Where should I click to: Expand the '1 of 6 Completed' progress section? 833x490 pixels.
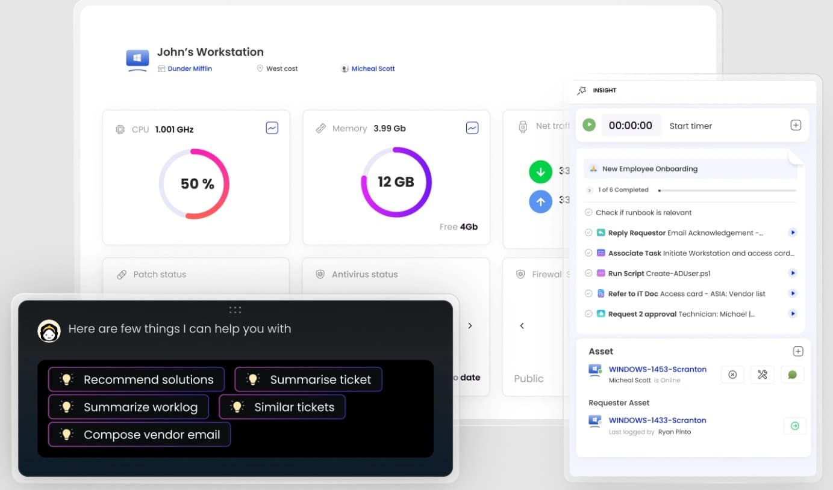(x=589, y=190)
